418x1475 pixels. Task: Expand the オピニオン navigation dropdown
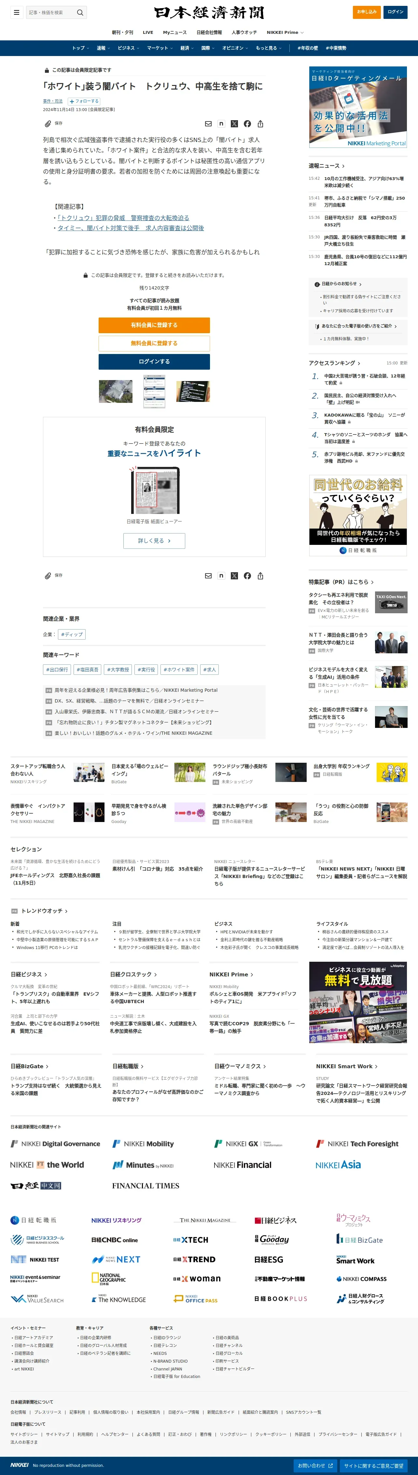click(235, 48)
